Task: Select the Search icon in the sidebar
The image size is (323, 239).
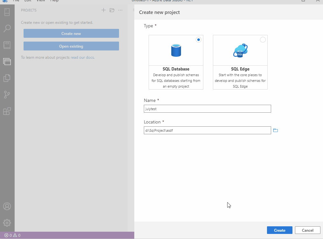Action: click(x=7, y=28)
